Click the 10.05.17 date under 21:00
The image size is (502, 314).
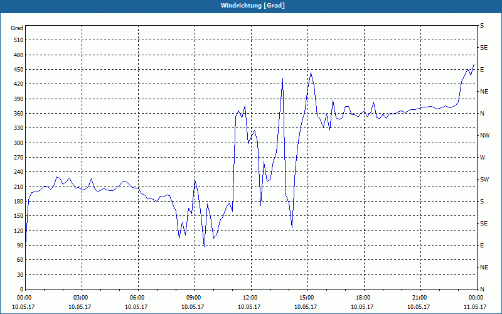[419, 307]
